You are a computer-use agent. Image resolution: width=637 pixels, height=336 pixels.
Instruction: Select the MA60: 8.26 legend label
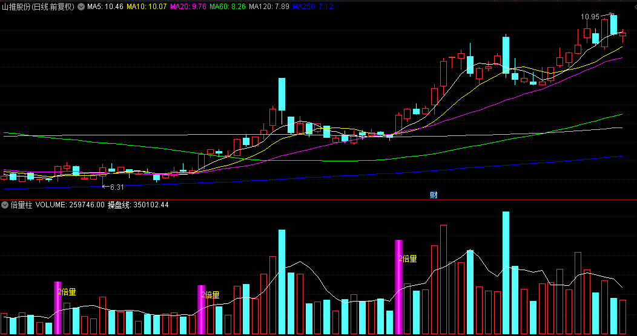pos(228,7)
